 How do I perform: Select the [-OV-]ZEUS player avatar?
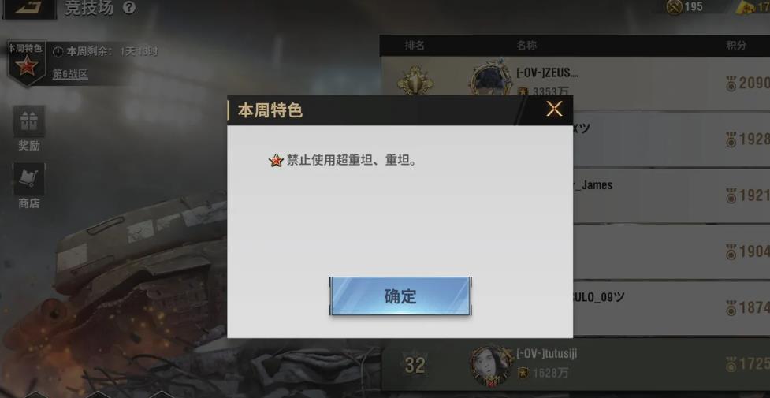[x=489, y=80]
